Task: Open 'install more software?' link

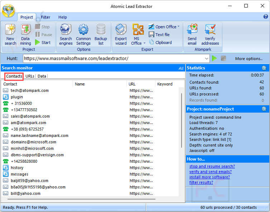Action: pos(209,177)
